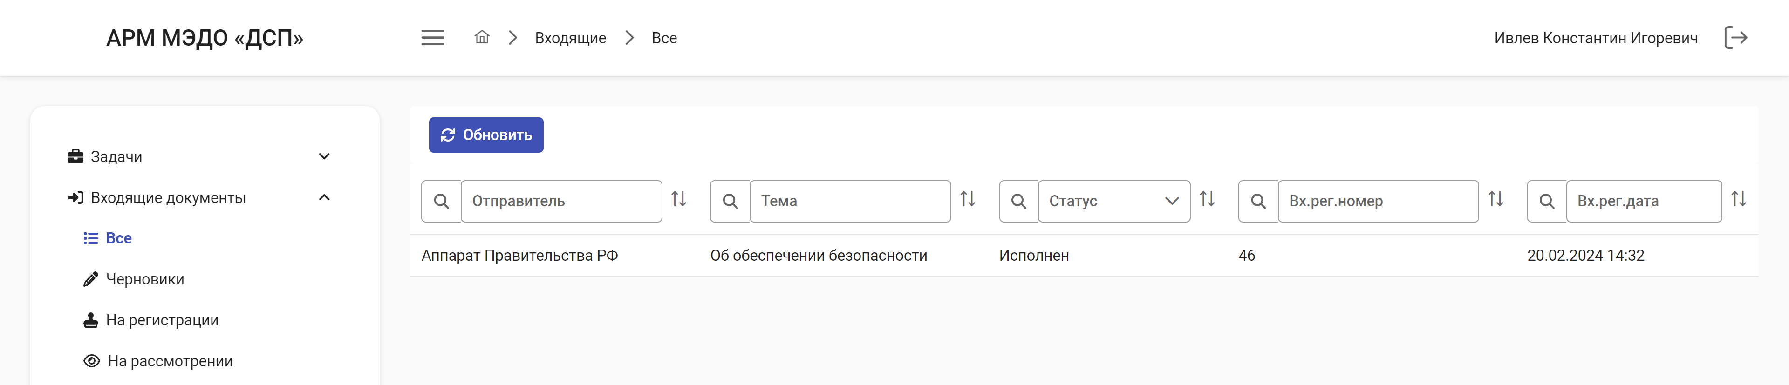1789x385 pixels.
Task: Open the hamburger menu icon
Action: coord(432,37)
